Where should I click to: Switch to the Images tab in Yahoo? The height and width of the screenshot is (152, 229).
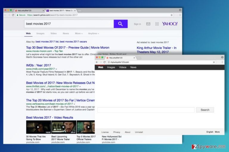click(x=41, y=34)
